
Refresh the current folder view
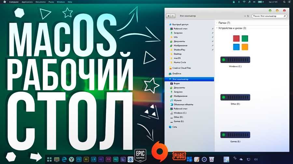coord(248,16)
